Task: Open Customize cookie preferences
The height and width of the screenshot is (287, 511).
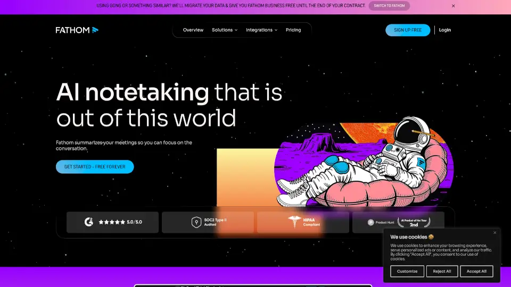Action: point(407,271)
